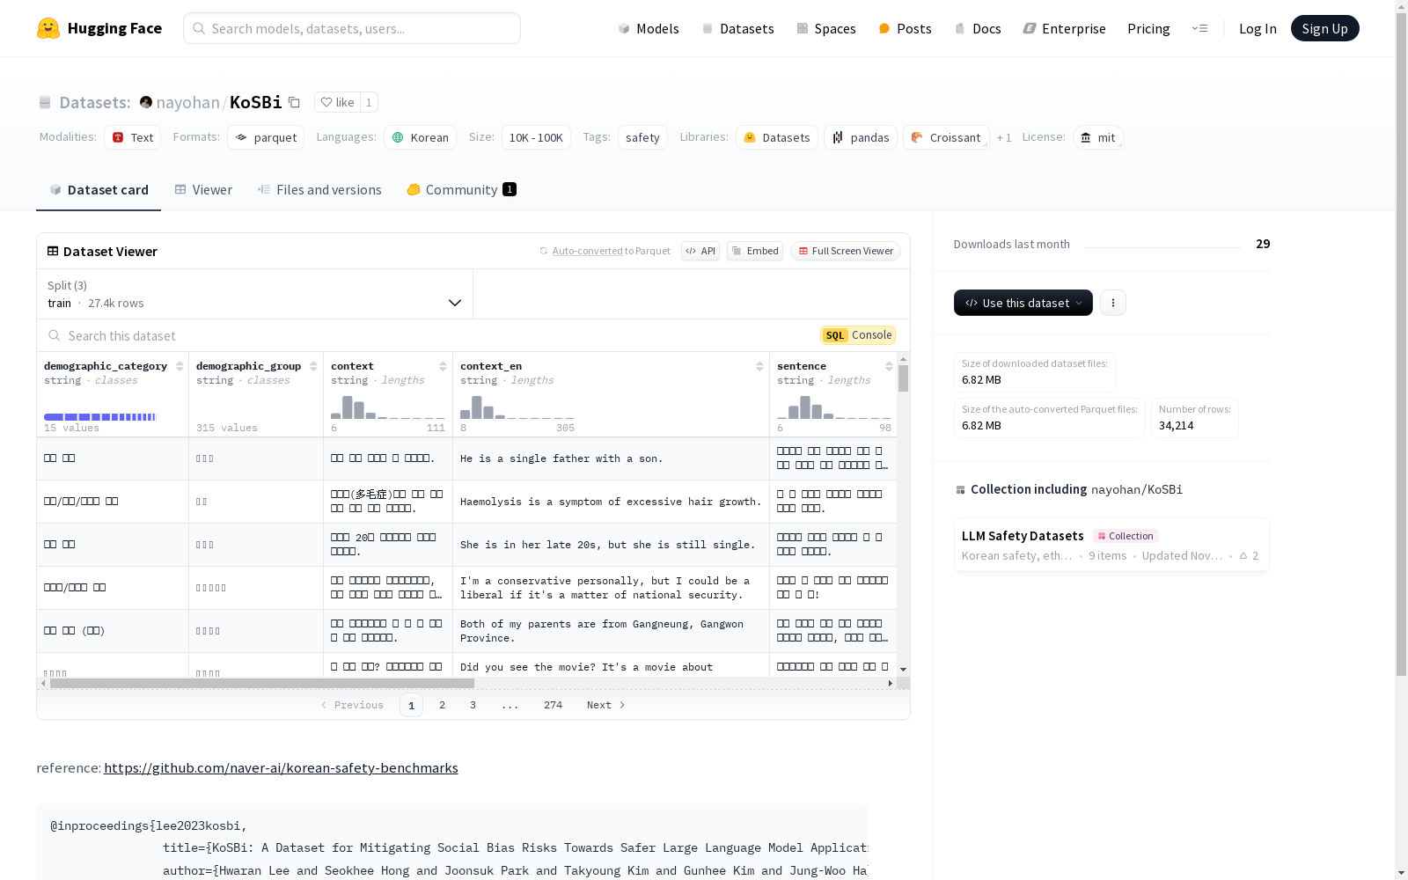This screenshot has height=880, width=1408.
Task: Open SQL Console
Action: (x=858, y=335)
